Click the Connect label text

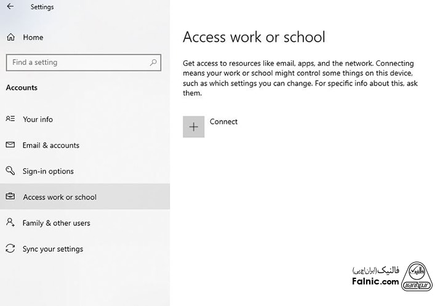223,122
